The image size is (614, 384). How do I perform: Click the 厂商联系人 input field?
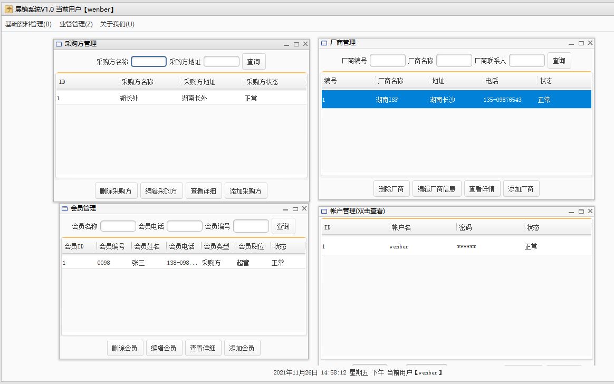[x=526, y=60]
